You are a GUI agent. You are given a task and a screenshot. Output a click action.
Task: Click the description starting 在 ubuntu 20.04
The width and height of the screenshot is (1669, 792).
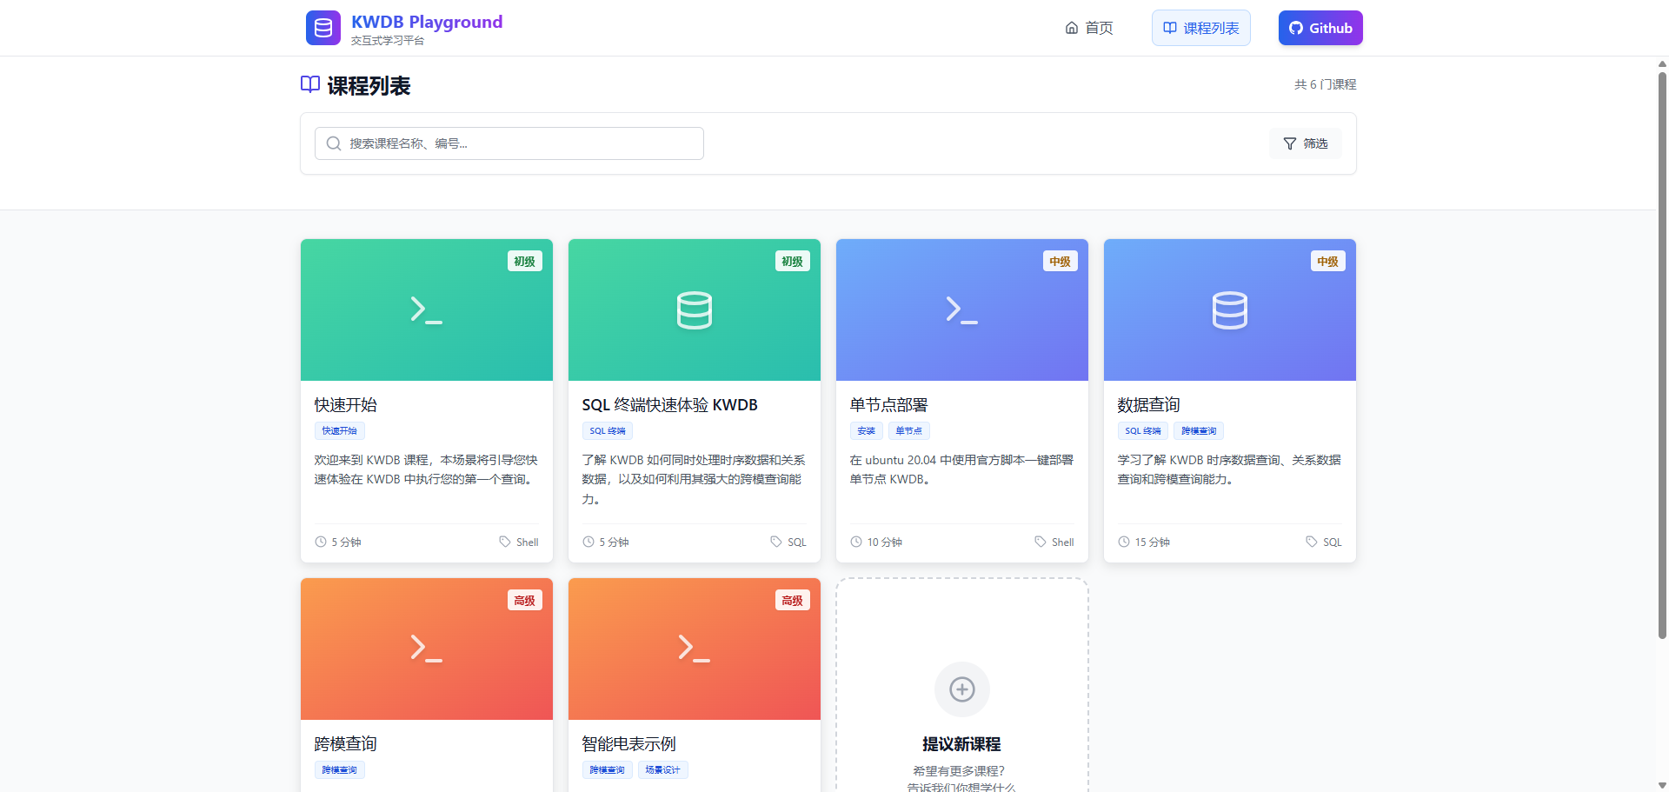pos(961,469)
